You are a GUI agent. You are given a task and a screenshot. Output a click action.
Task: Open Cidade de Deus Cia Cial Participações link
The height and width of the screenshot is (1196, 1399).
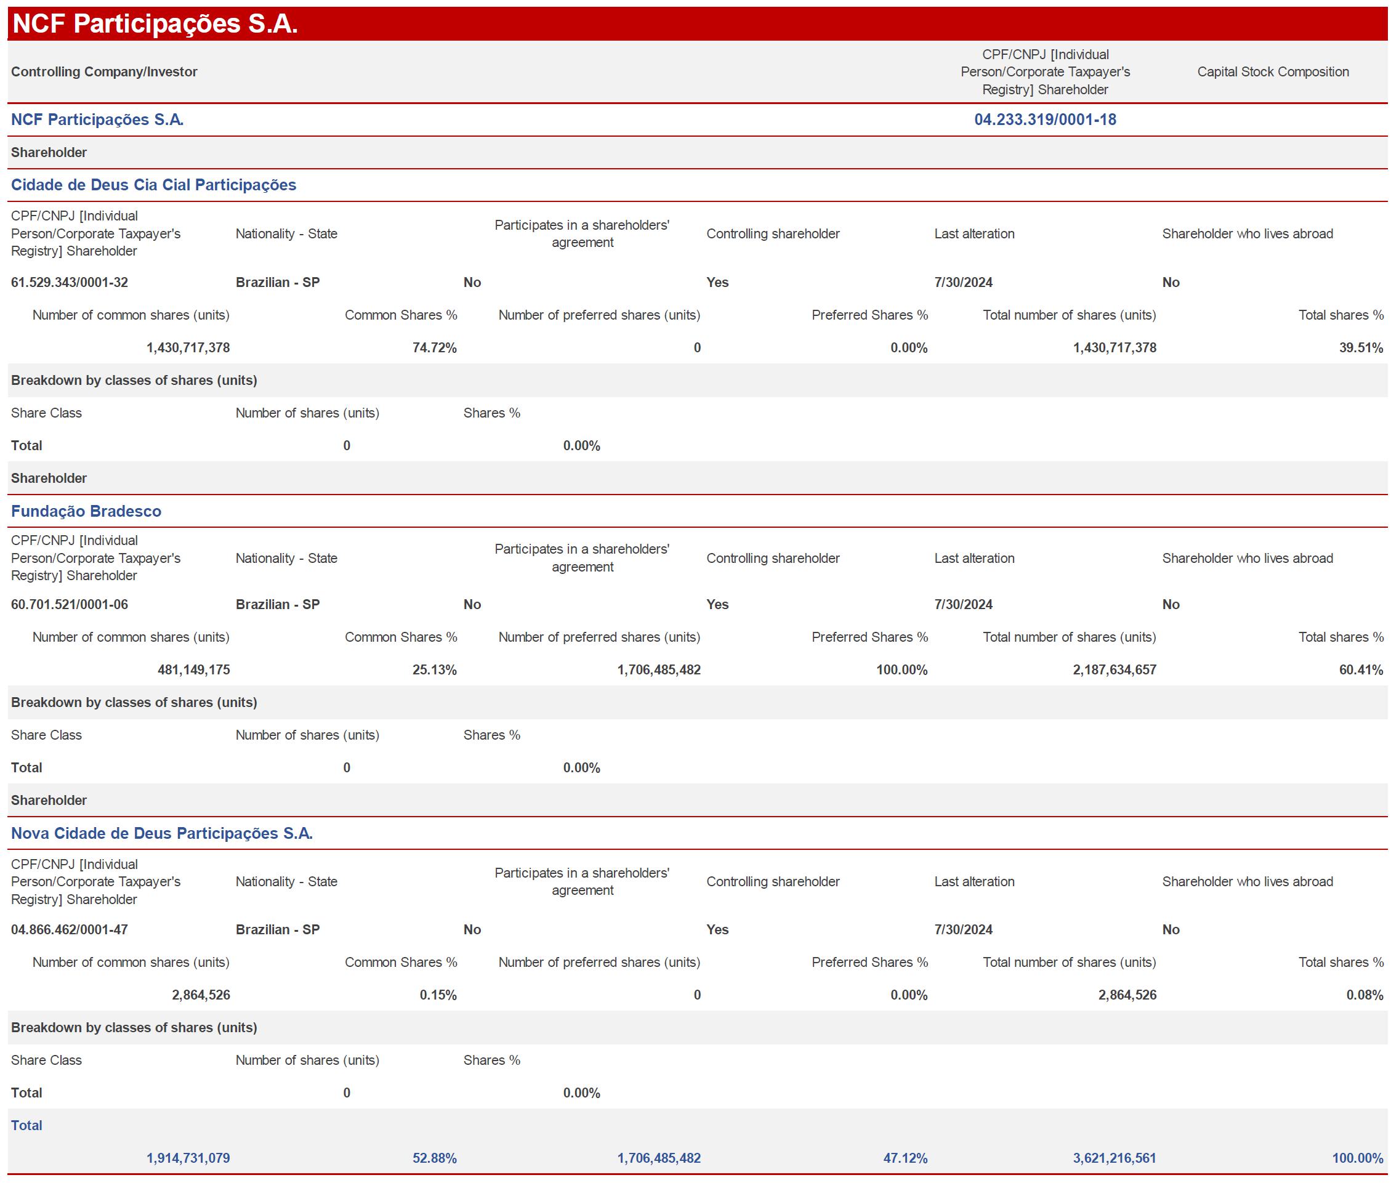[153, 185]
